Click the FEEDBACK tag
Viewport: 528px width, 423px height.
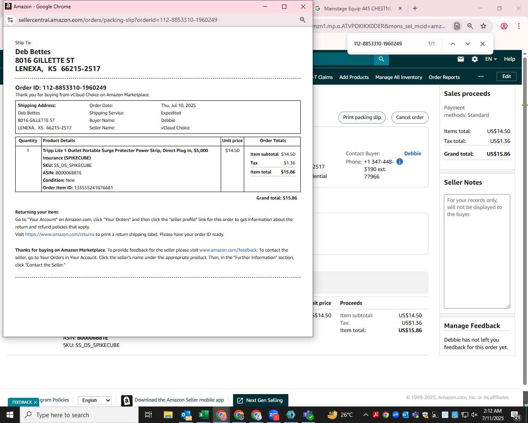coord(21,402)
